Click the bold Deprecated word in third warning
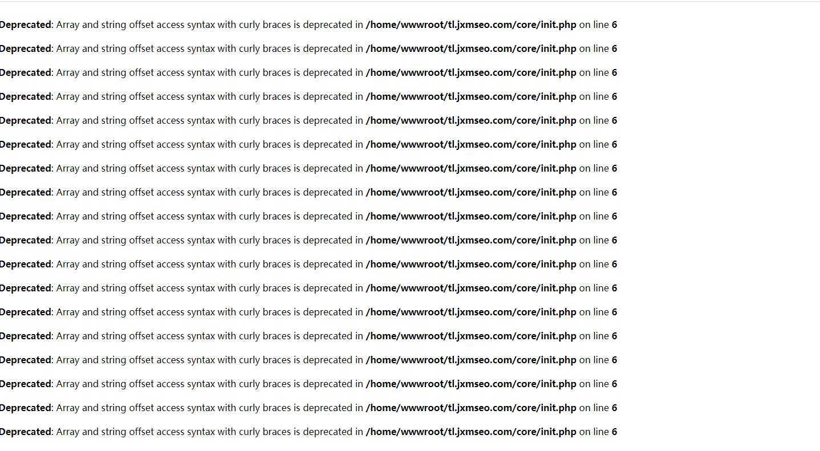 click(x=26, y=73)
